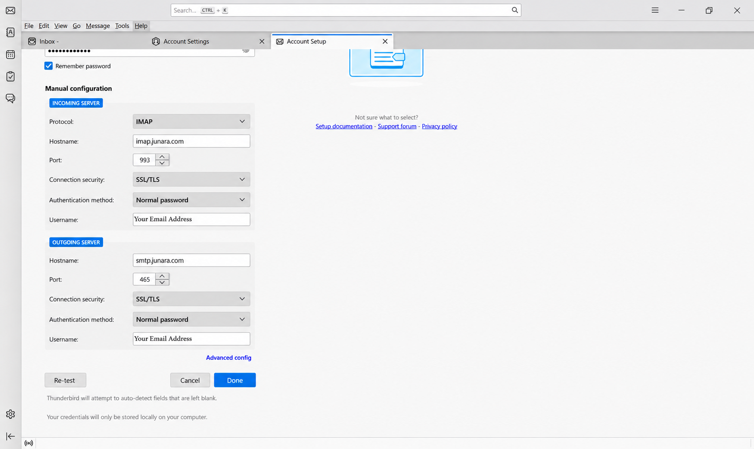Viewport: 754px width, 449px height.
Task: Open the Setup documentation link
Action: (344, 126)
